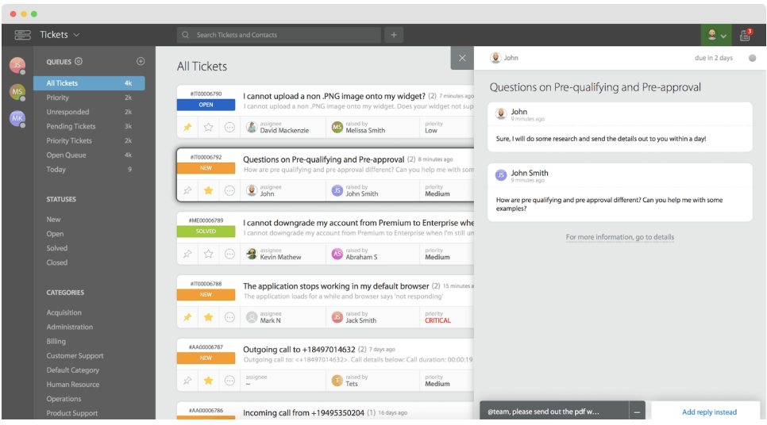Unstar the application stops working ticket
Screen dimensions: 767x425
tap(208, 317)
